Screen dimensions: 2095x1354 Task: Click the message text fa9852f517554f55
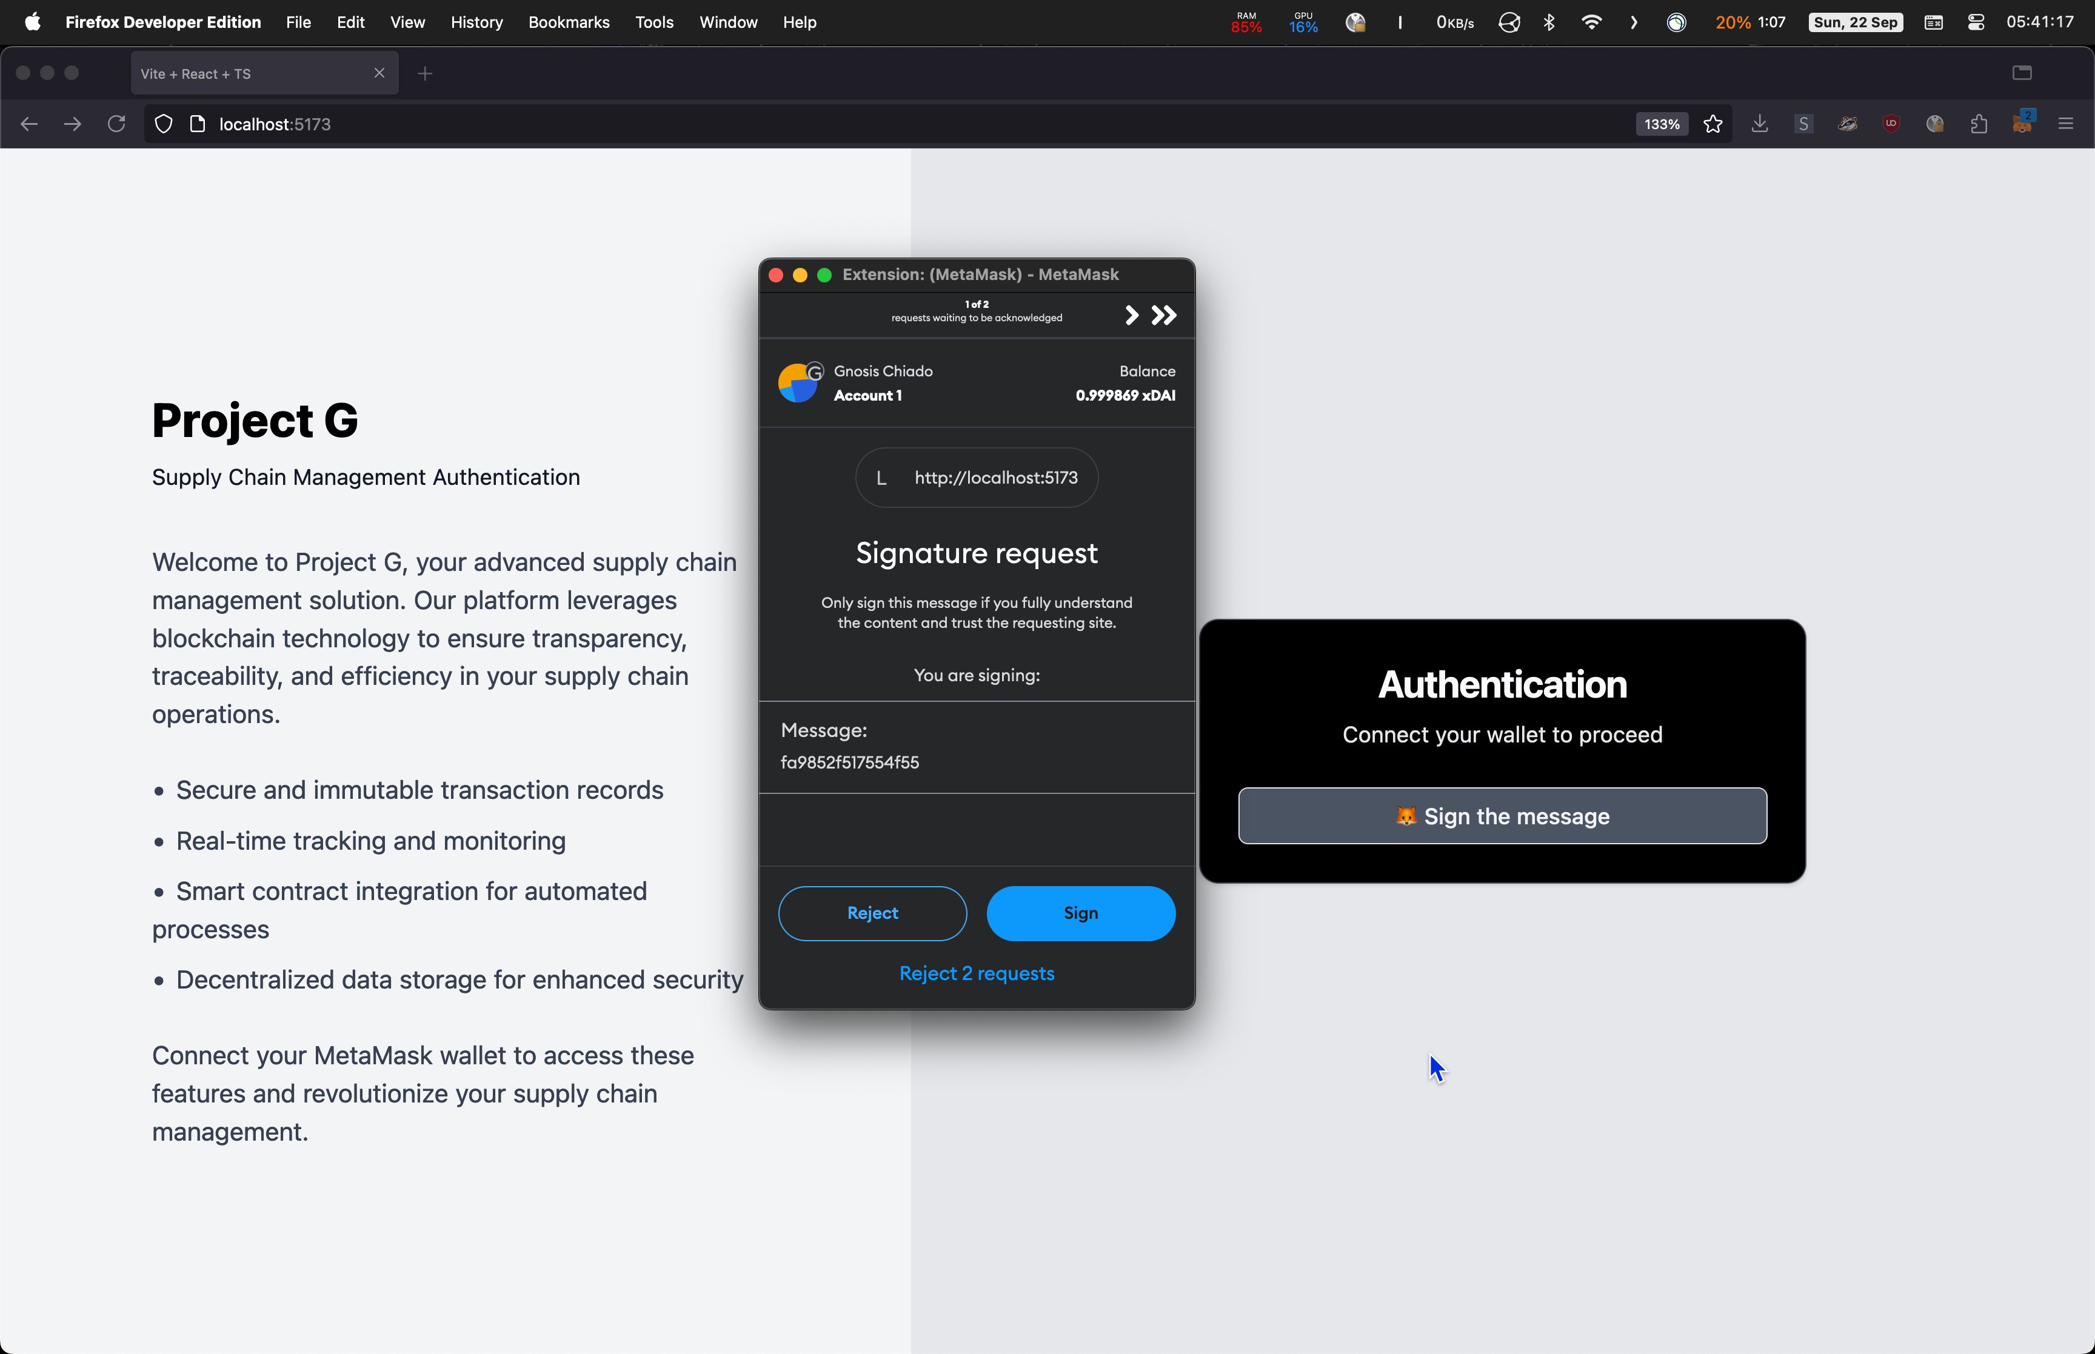click(849, 762)
